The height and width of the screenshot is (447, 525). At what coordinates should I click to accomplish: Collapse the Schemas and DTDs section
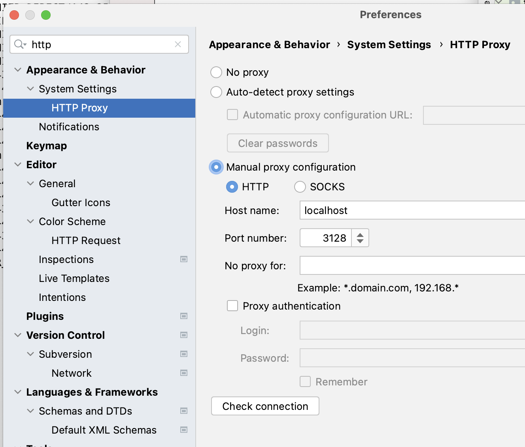coord(31,411)
